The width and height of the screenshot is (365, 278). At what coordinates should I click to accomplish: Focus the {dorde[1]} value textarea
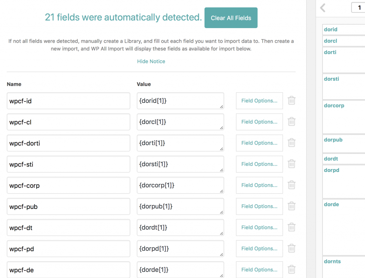(x=180, y=270)
